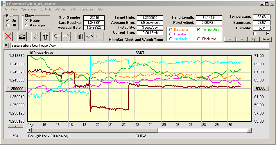Set Plot to On

click(8, 21)
